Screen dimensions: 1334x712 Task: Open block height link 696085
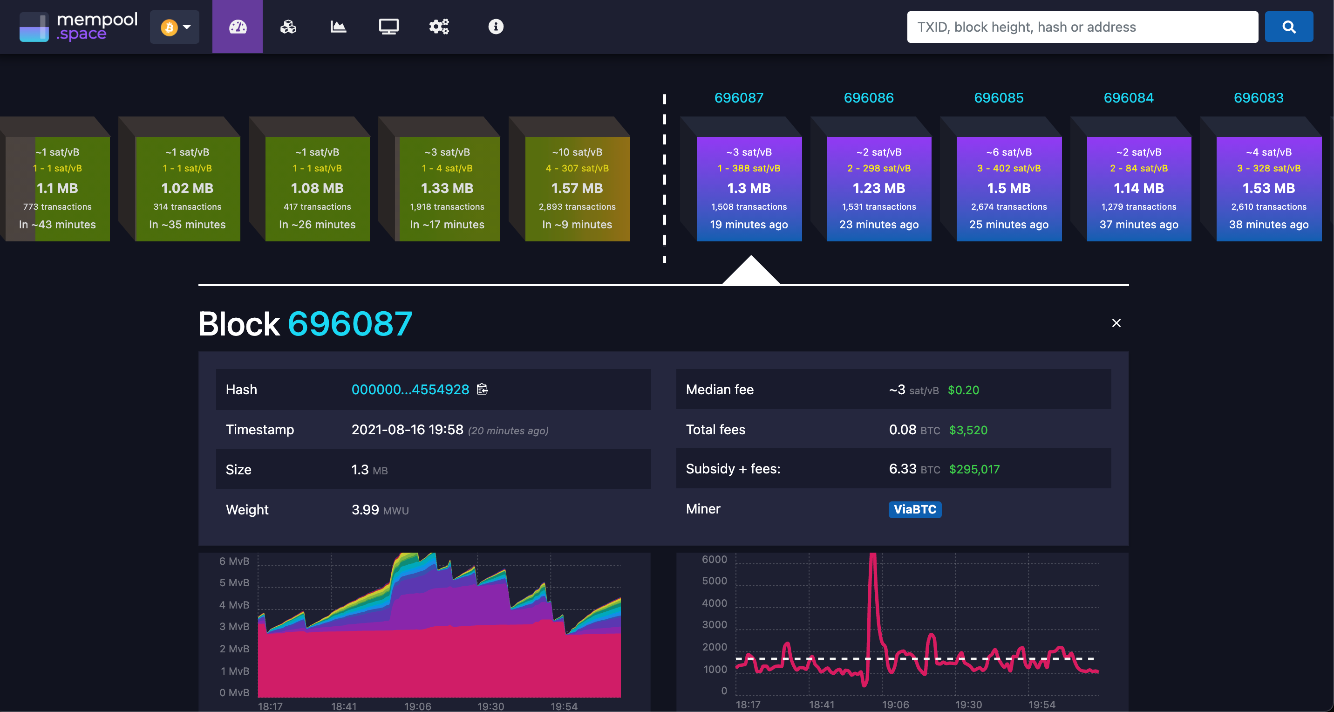pyautogui.click(x=999, y=98)
